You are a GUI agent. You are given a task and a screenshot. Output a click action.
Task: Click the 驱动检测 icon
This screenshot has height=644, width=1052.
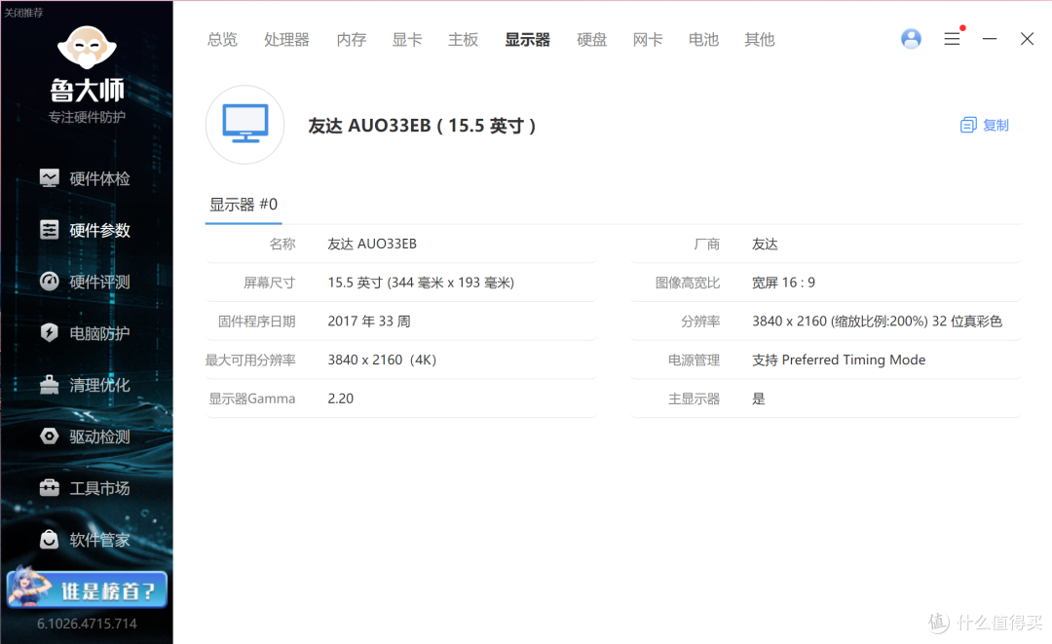(49, 436)
